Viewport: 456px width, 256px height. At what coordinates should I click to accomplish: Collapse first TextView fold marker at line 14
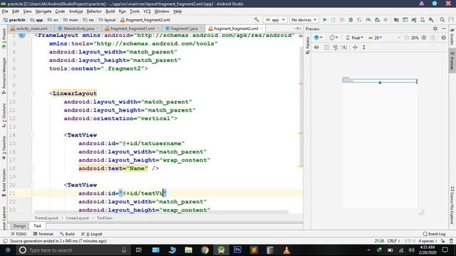(x=31, y=135)
